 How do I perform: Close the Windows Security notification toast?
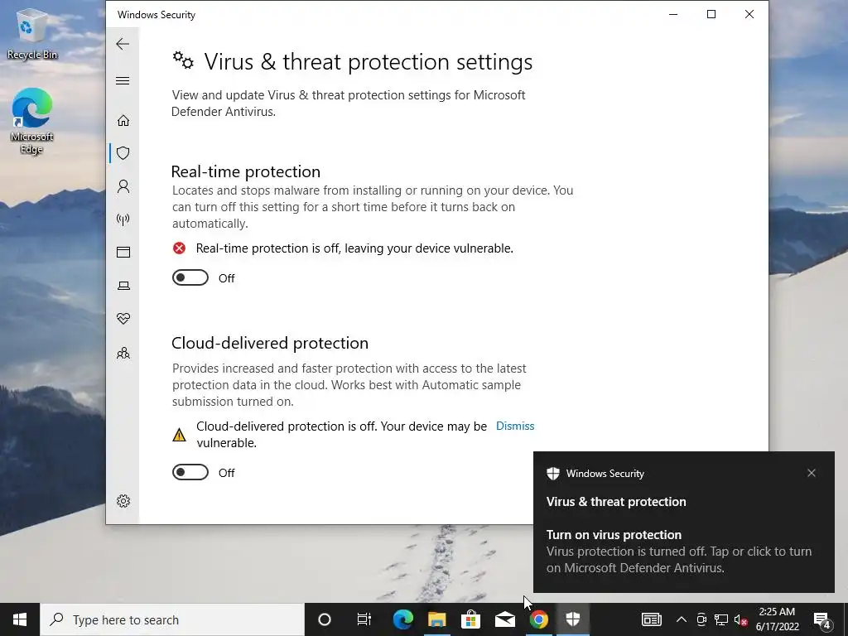(x=812, y=473)
